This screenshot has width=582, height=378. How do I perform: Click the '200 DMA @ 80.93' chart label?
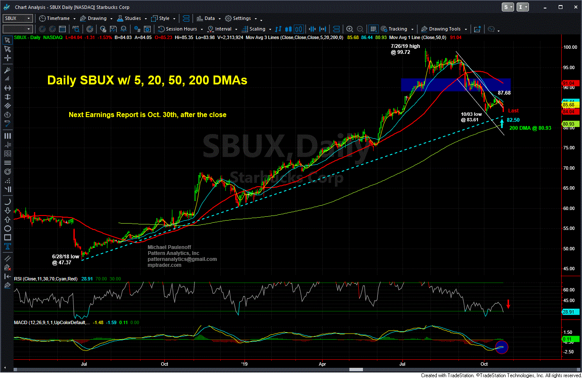tap(530, 128)
